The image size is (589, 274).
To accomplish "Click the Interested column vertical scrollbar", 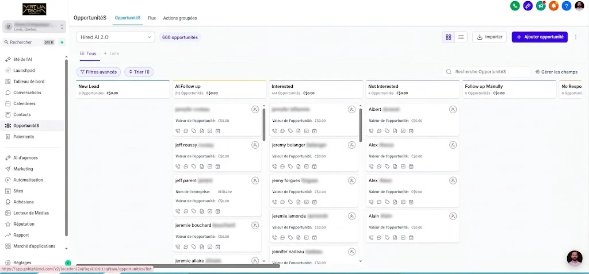I will [361, 125].
